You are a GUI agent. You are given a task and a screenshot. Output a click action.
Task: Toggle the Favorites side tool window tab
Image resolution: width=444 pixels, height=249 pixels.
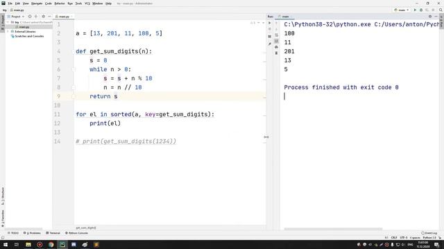click(3, 219)
